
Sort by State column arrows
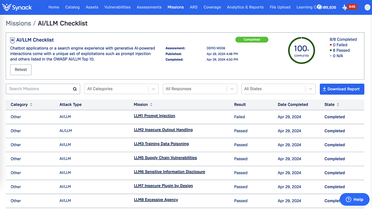point(338,105)
